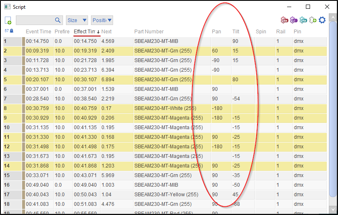Click the ghost icon next to 57
Screen dimensions: 338x215
pyautogui.click(x=12, y=31)
